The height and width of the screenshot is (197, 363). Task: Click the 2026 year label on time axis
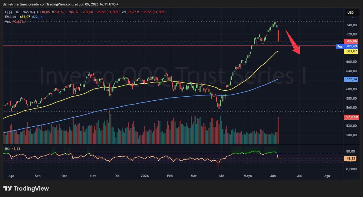click(145, 176)
